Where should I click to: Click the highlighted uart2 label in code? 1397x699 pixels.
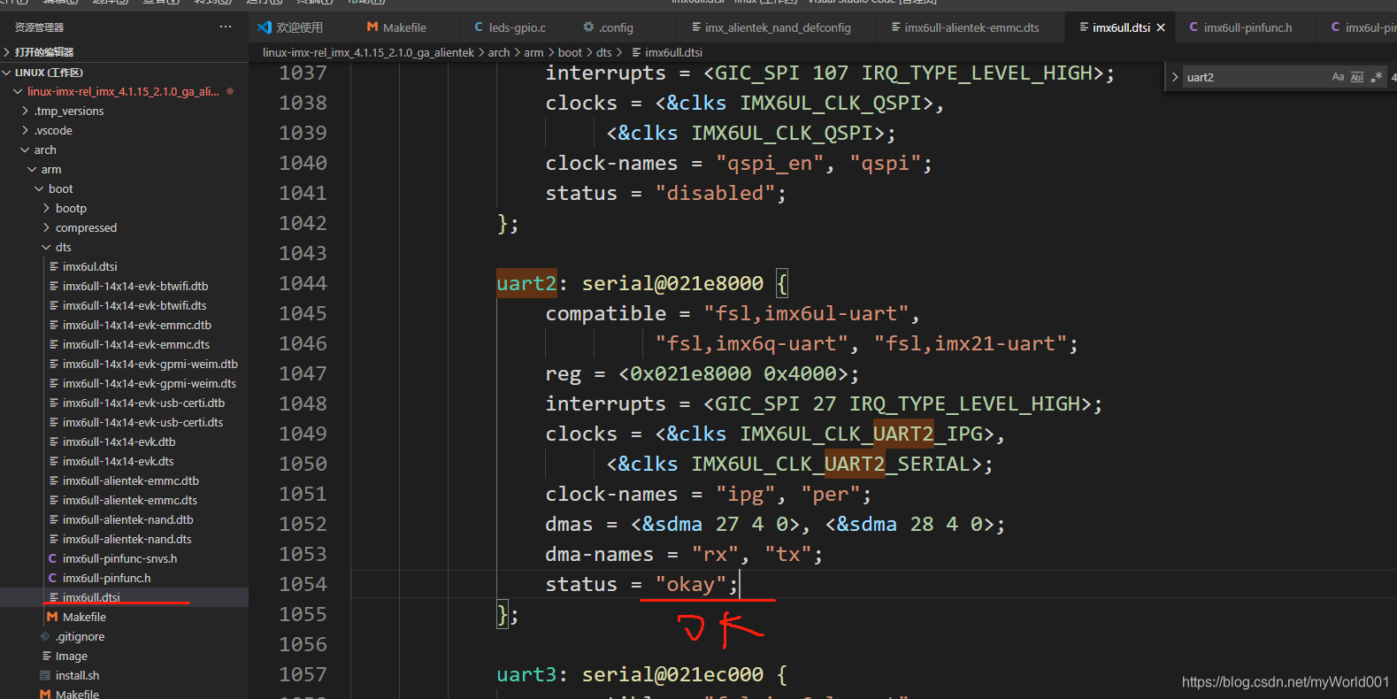click(x=526, y=283)
